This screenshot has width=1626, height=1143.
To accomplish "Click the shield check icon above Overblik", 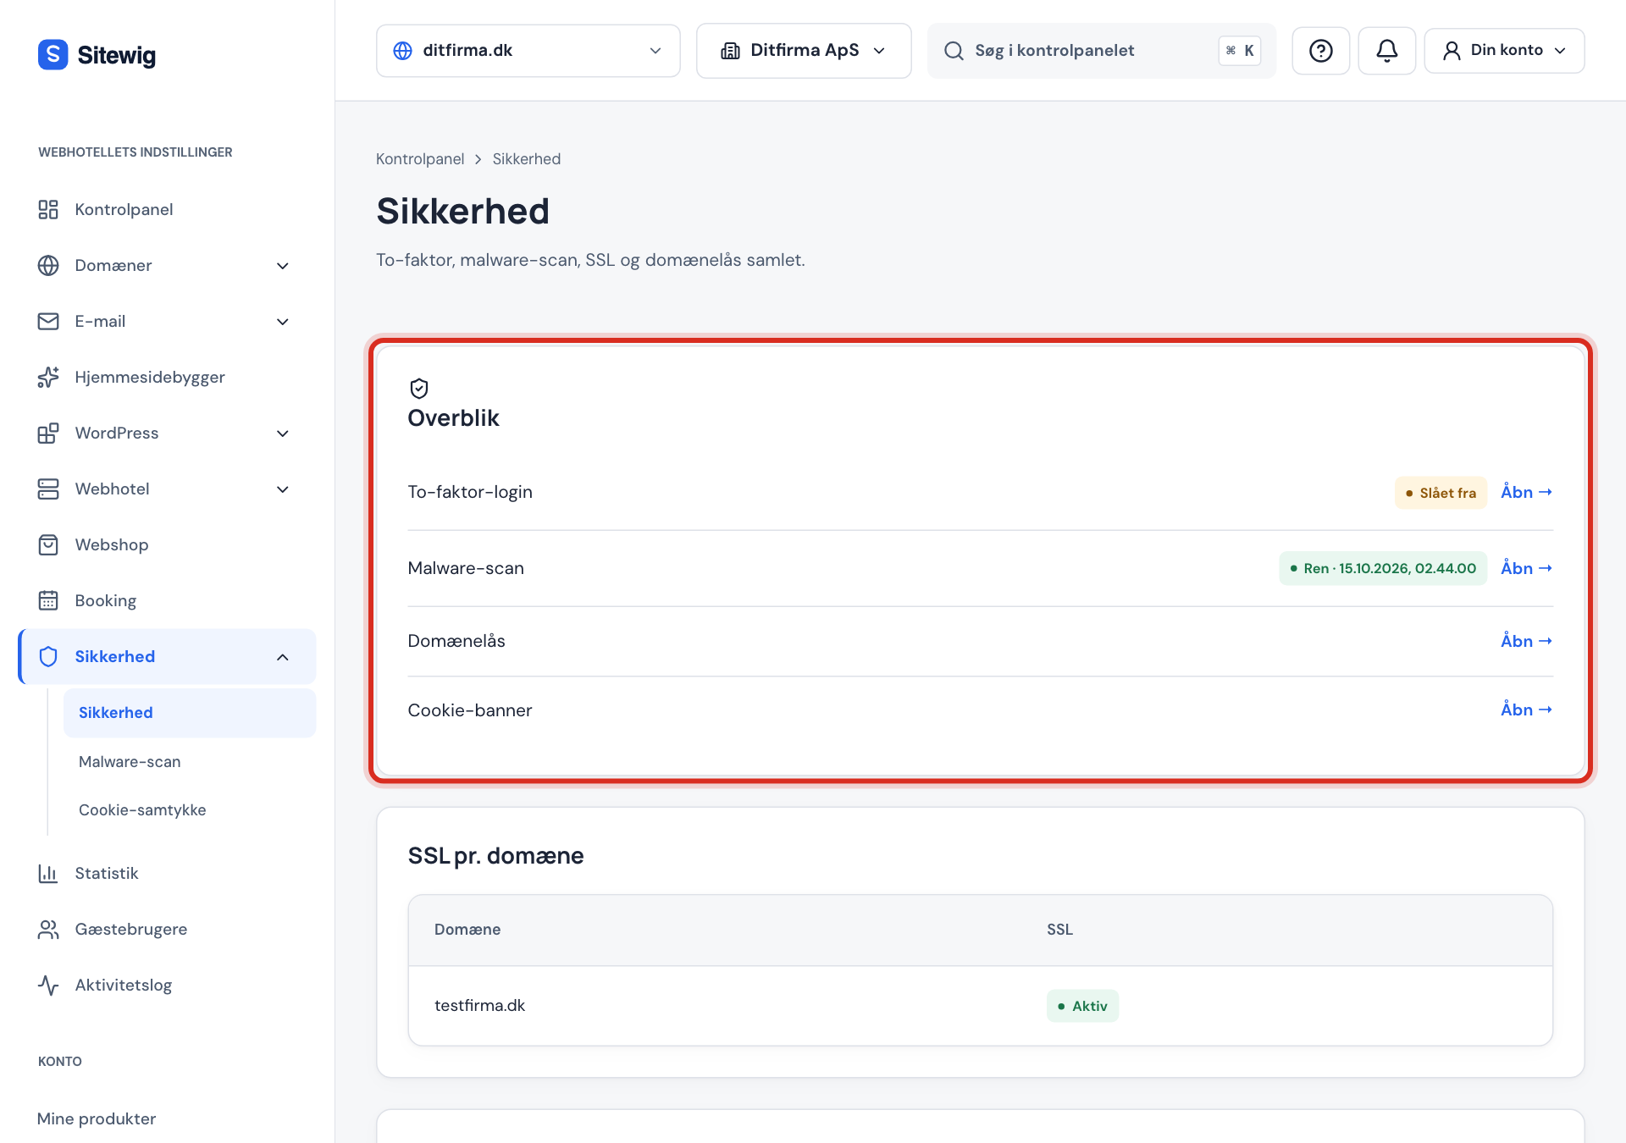I will [419, 389].
